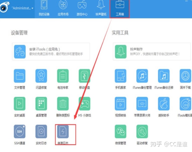Switch to 我的设备 tab
The height and width of the screenshot is (152, 192).
click(x=44, y=8)
